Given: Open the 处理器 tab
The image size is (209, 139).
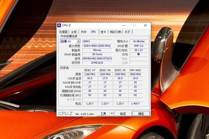Looking at the screenshot, I should pos(63,32).
